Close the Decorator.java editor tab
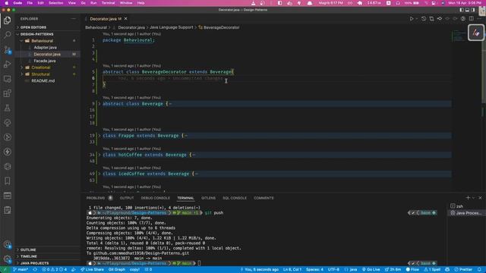The height and width of the screenshot is (273, 486). point(125,19)
